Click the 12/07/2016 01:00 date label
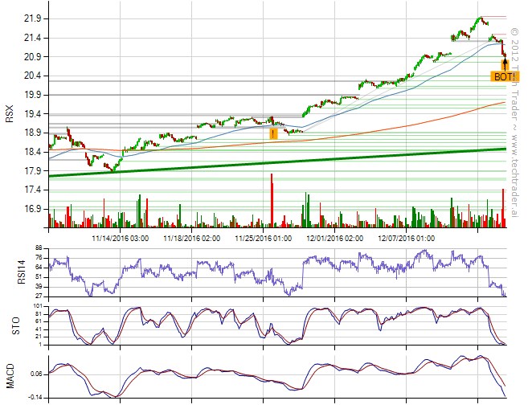The height and width of the screenshot is (413, 528). click(407, 238)
